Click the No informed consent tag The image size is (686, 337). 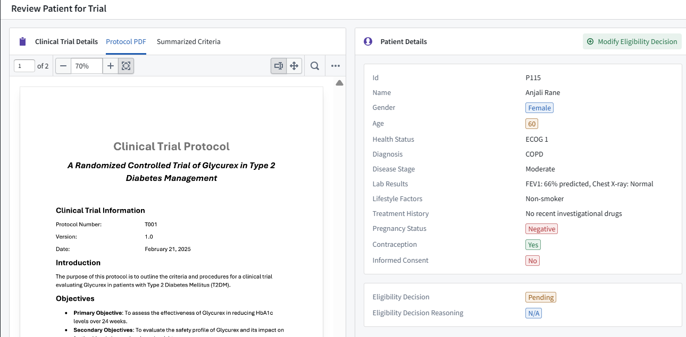tap(532, 261)
